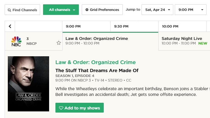
Task: Expand the Sat, Apr 24 date dropdown
Action: pos(157,10)
